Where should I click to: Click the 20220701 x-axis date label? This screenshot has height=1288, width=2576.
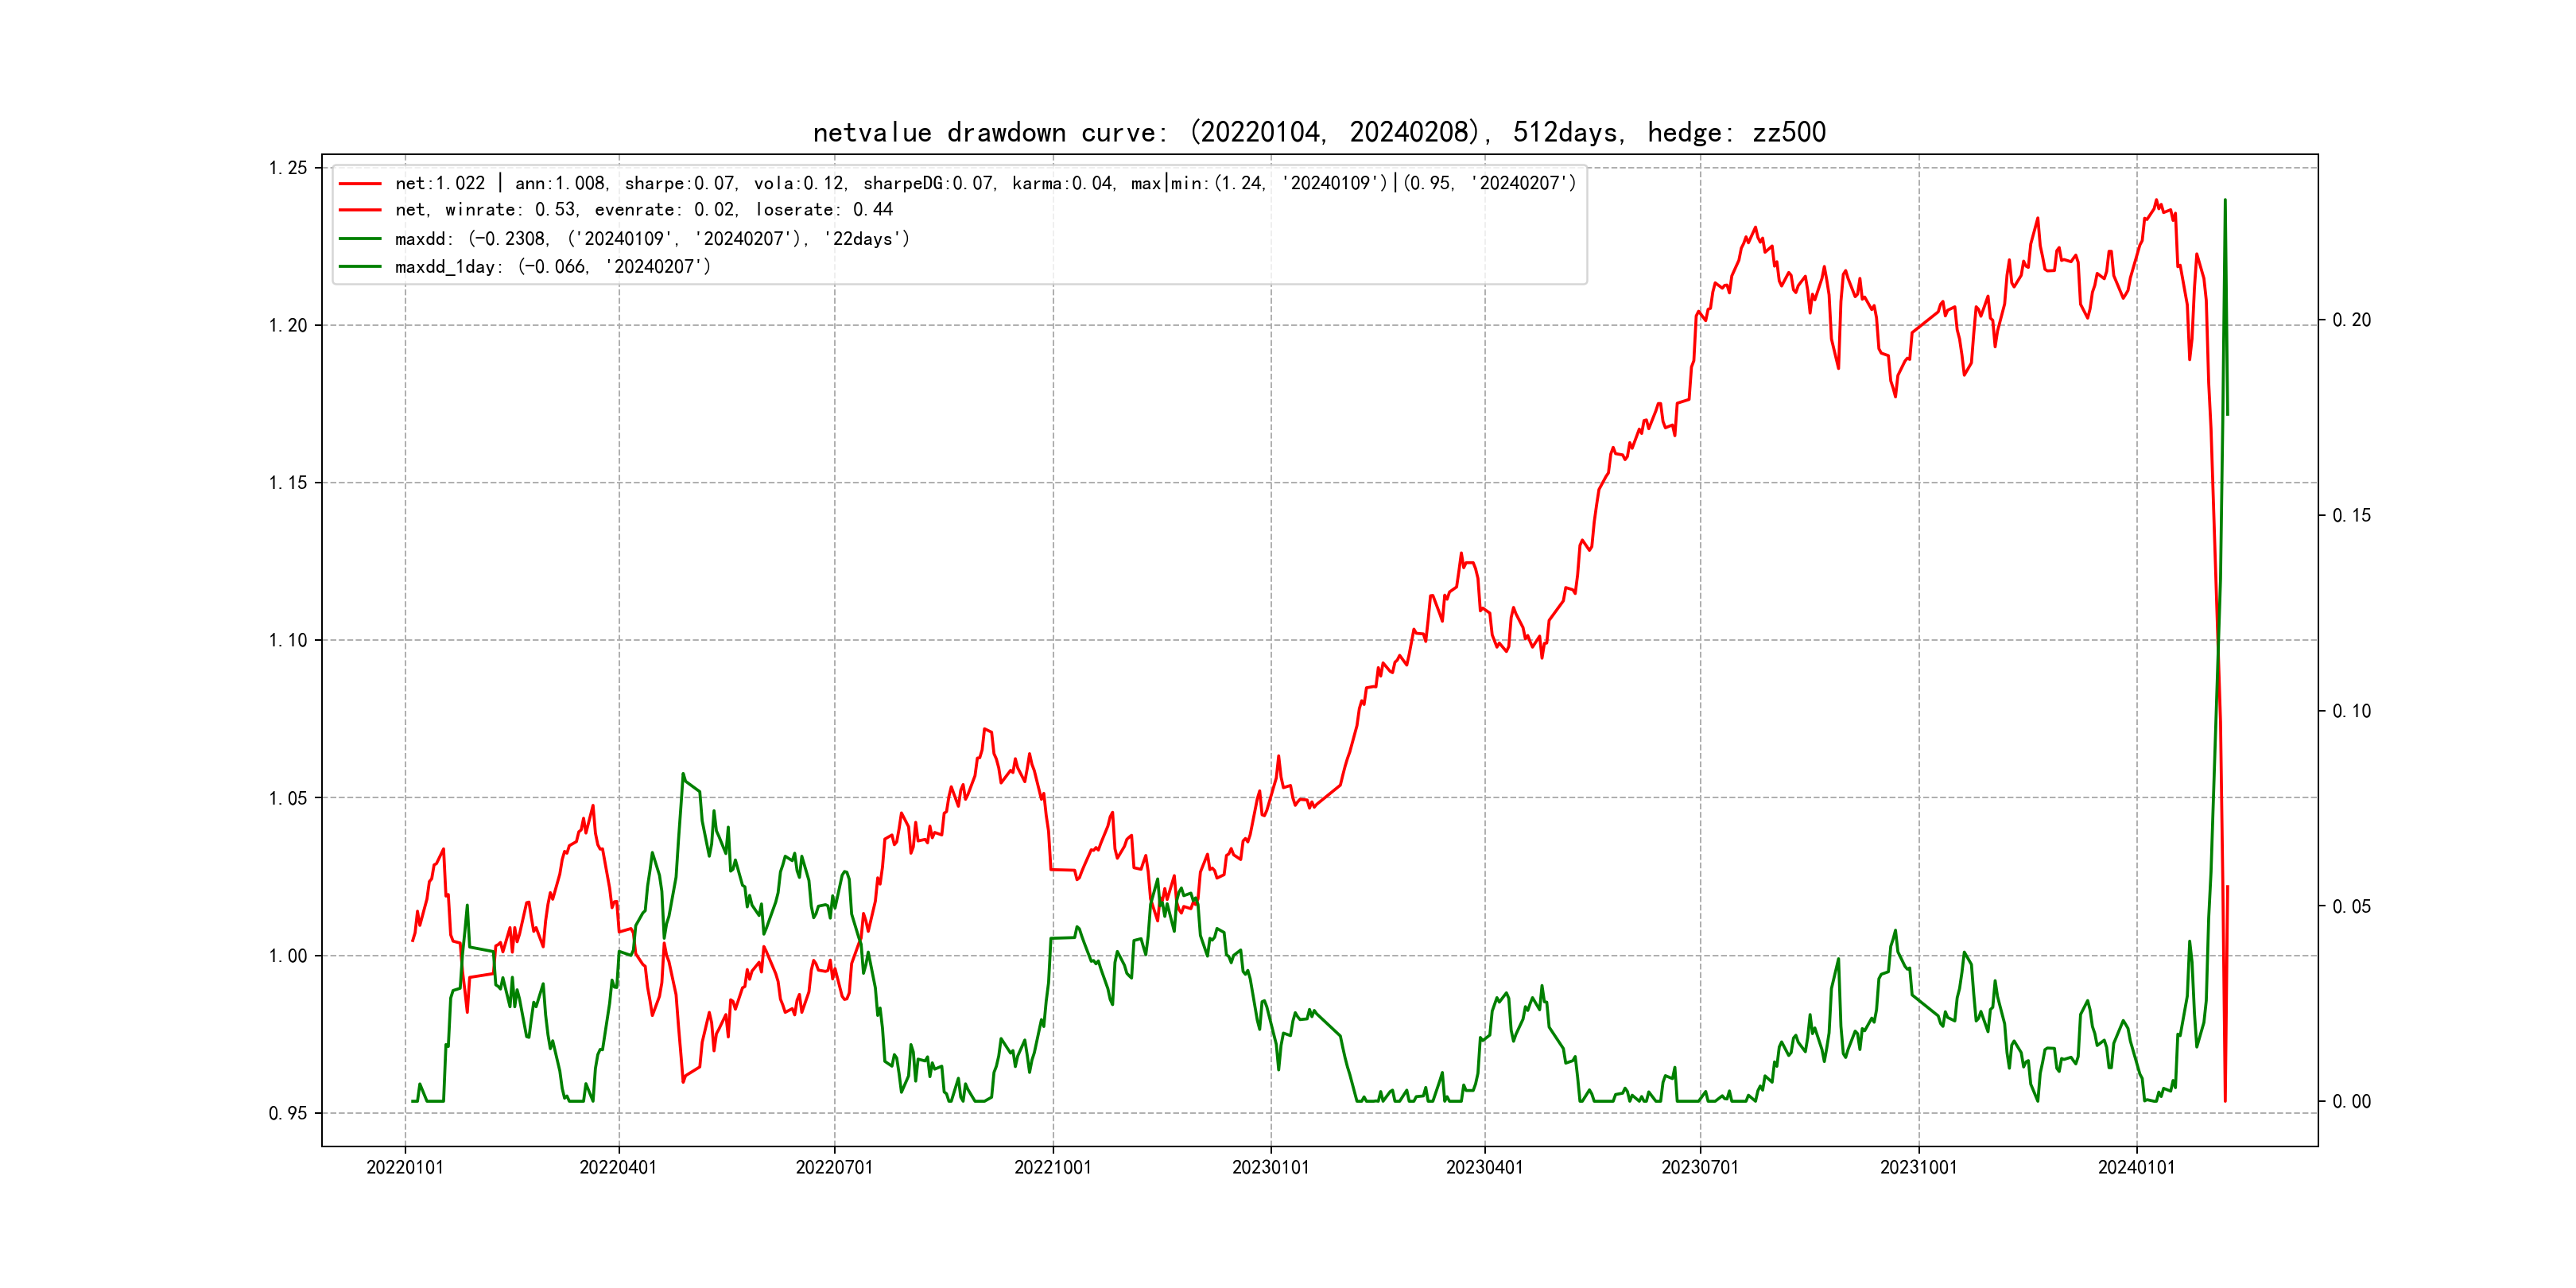tap(834, 1168)
